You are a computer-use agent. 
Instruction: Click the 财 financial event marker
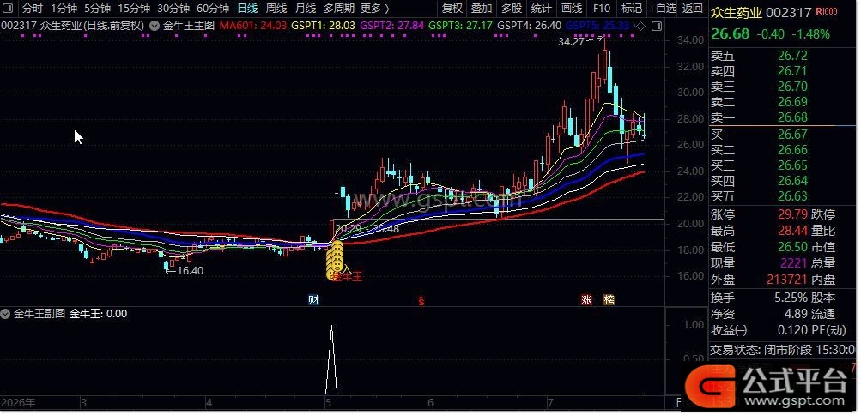pyautogui.click(x=313, y=300)
